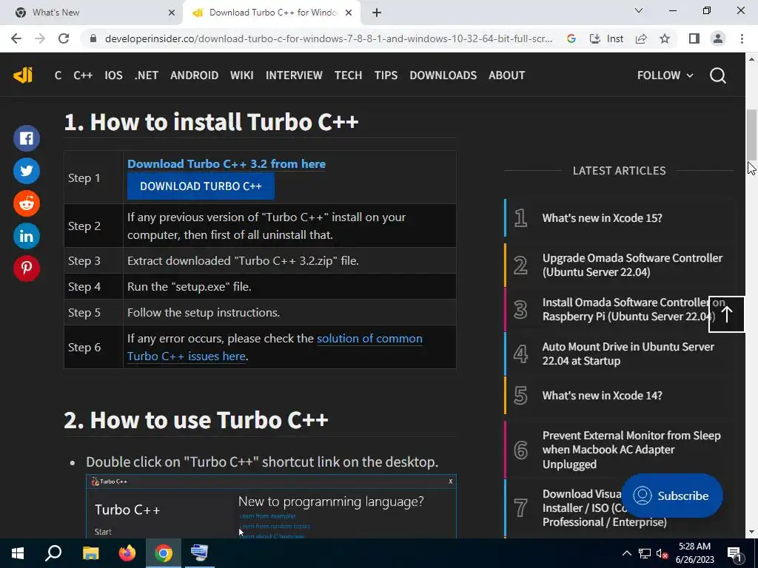
Task: Show hidden system tray icons
Action: (626, 553)
